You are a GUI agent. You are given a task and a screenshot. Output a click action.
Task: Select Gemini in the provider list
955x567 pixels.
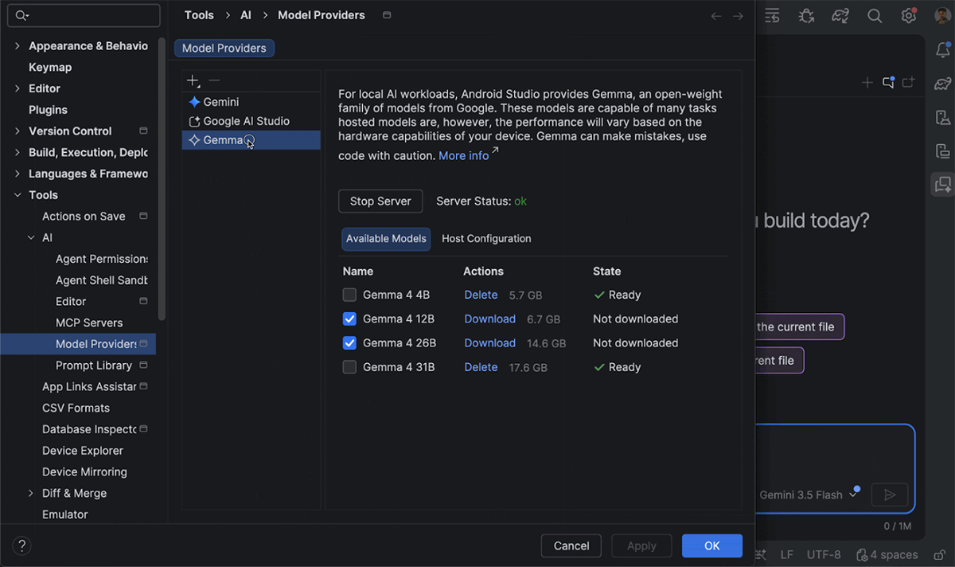[x=251, y=102]
